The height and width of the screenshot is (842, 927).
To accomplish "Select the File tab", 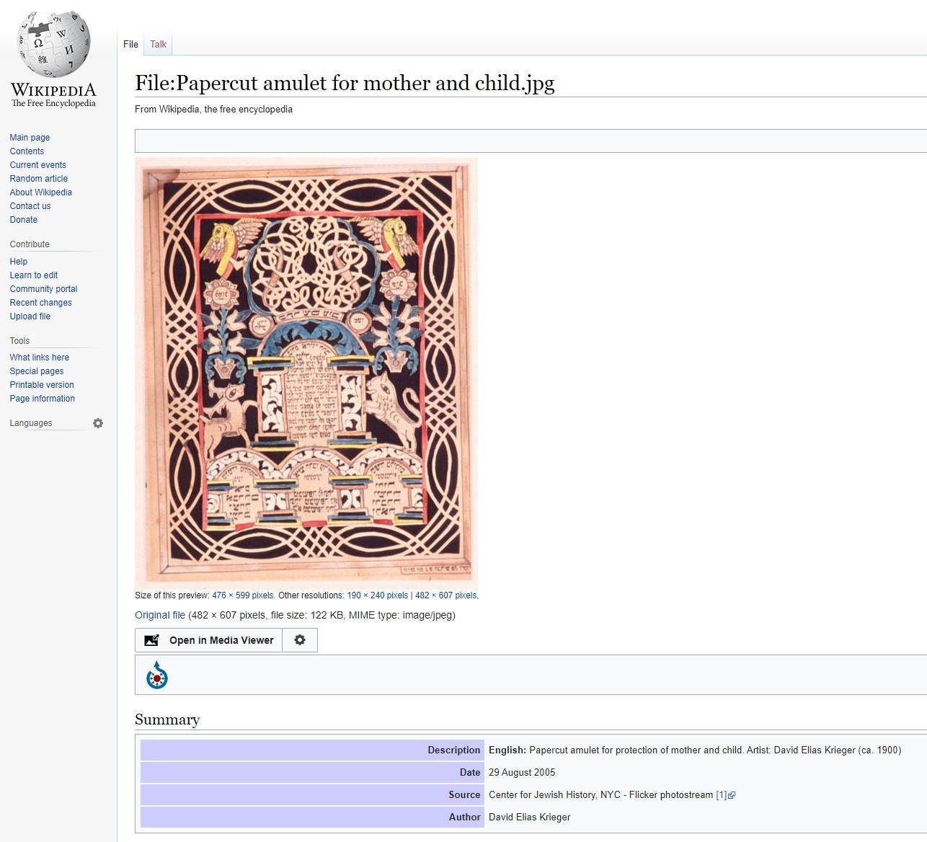I will [x=130, y=44].
